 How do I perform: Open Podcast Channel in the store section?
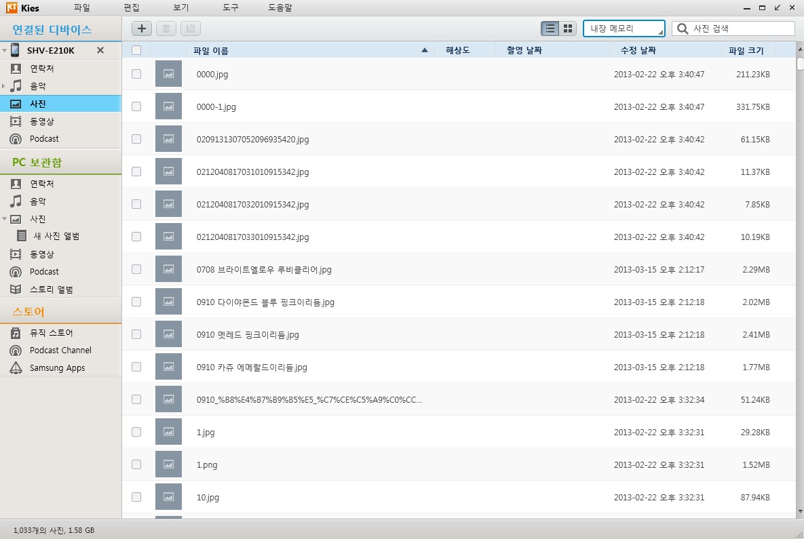[x=60, y=351]
